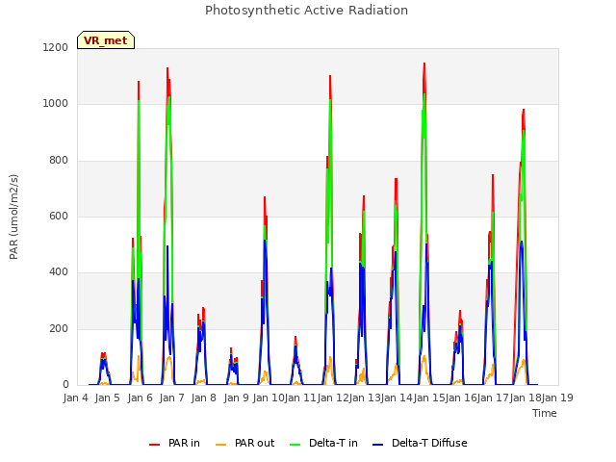Click the y-axis tick value 600
Screen dimensions: 616x462
(59, 216)
